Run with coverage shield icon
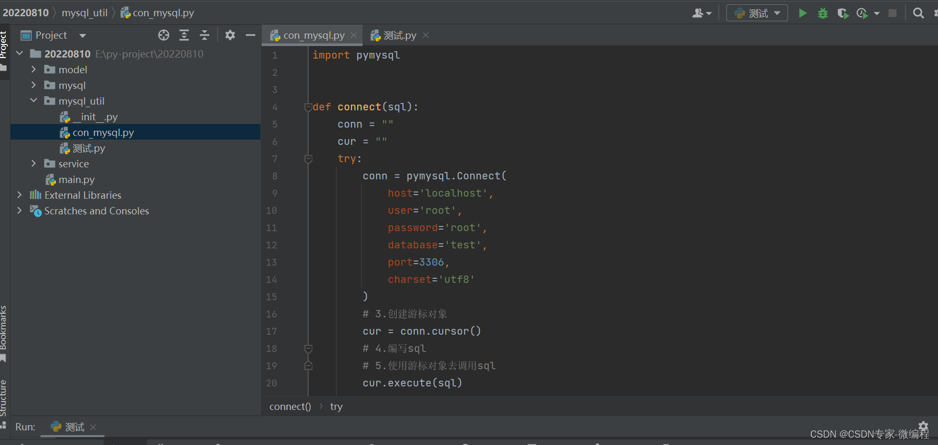 [x=842, y=13]
